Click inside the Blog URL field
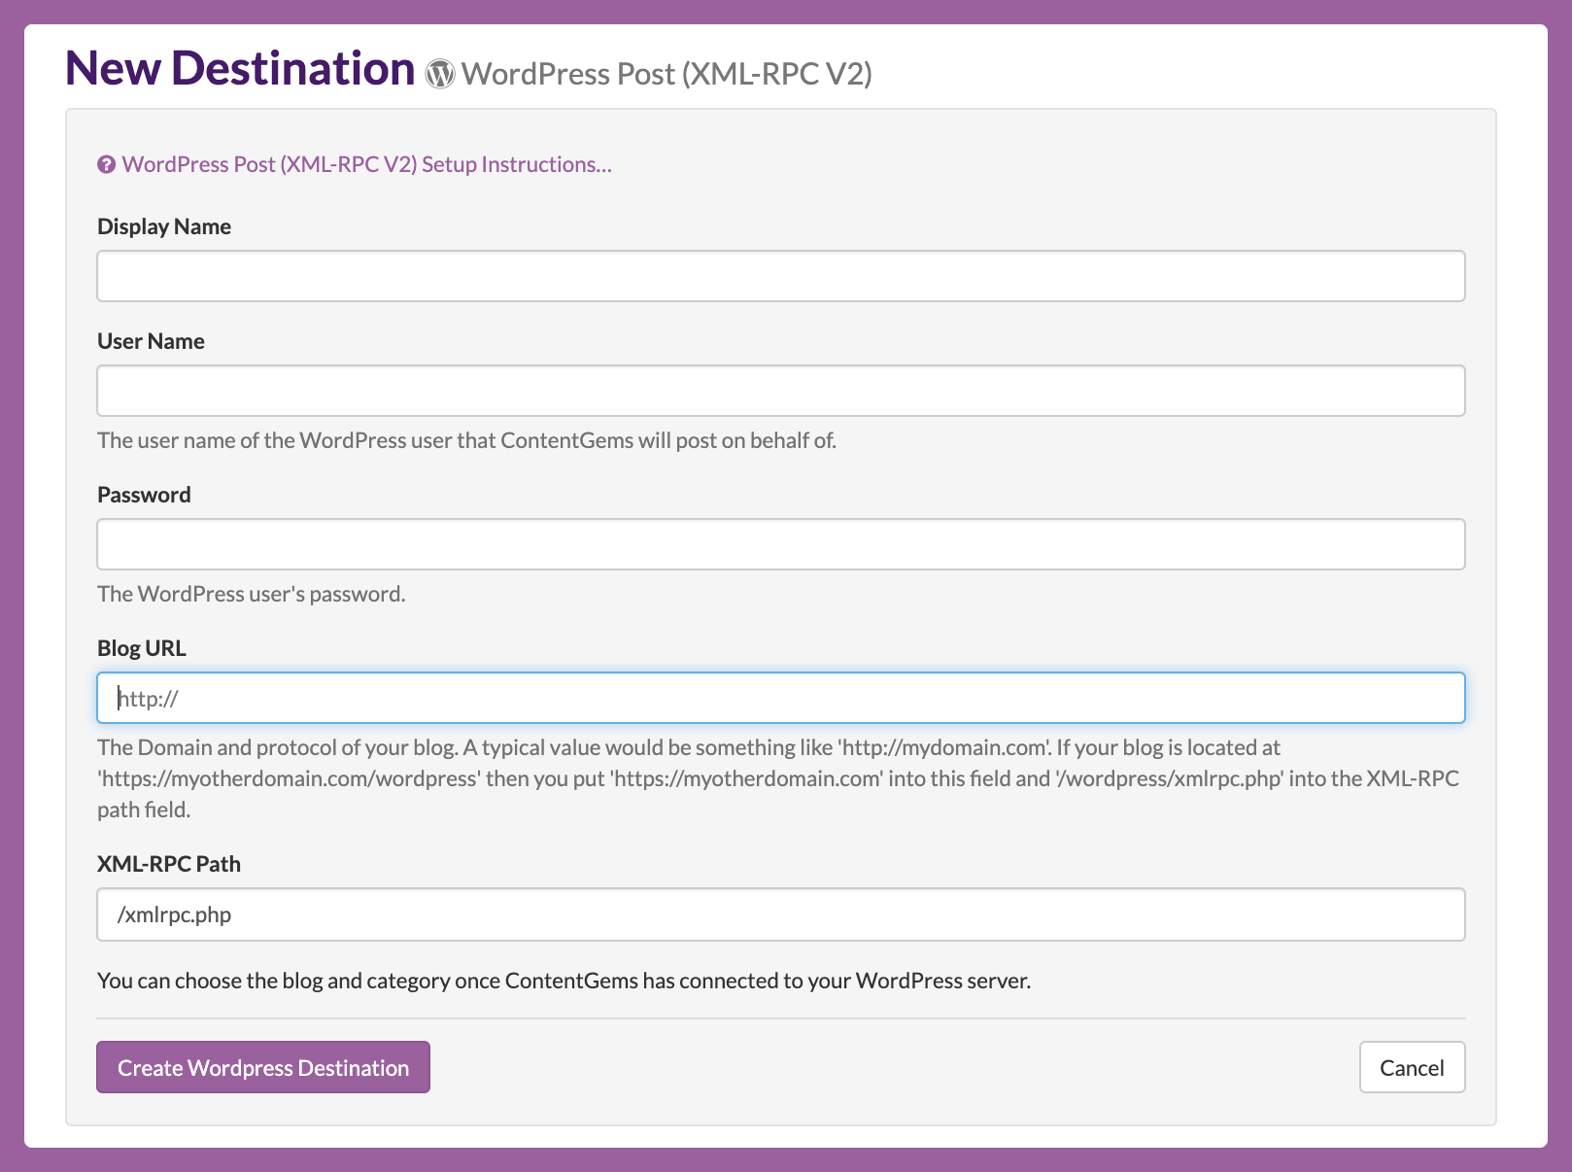 [x=781, y=698]
